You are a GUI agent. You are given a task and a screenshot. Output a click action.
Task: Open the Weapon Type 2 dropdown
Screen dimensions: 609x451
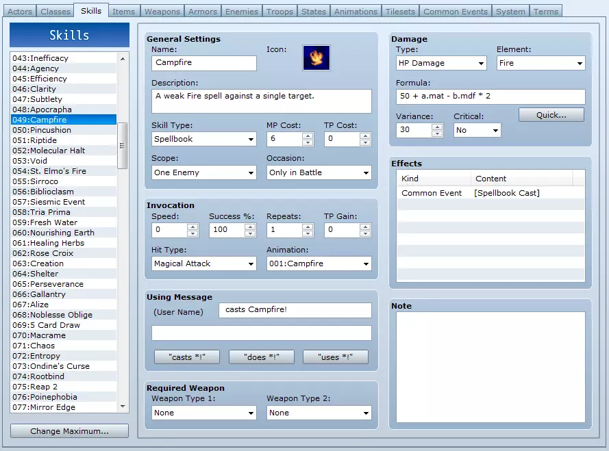click(319, 413)
